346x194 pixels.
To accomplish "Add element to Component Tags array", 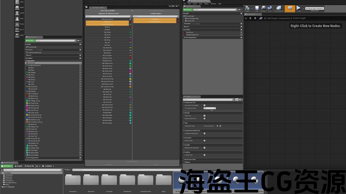I will point(217,126).
